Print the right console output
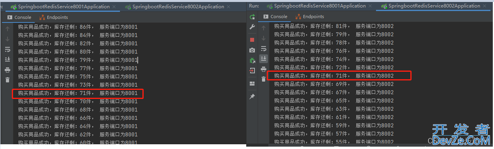Screen dimensions: 494x149 [264, 69]
